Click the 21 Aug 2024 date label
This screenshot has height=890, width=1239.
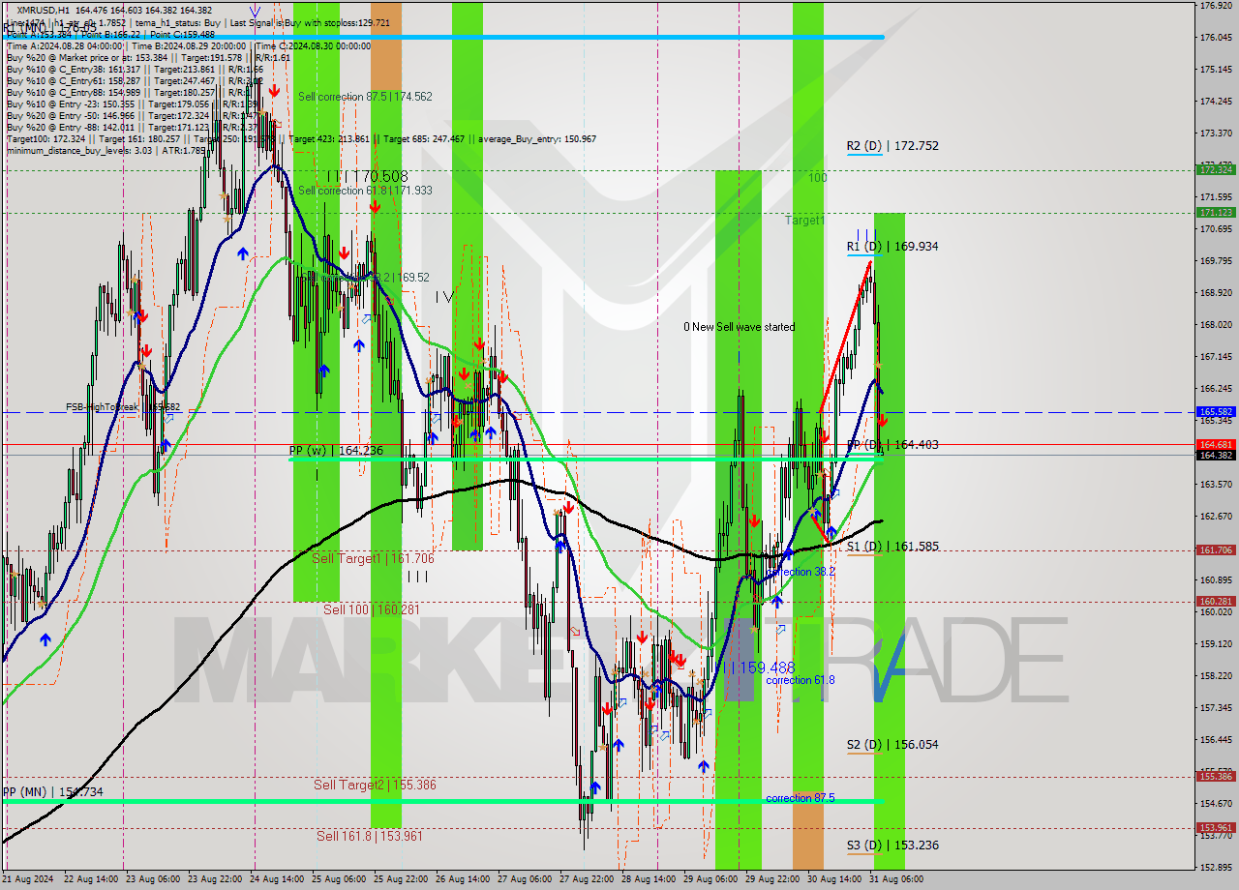pyautogui.click(x=28, y=879)
